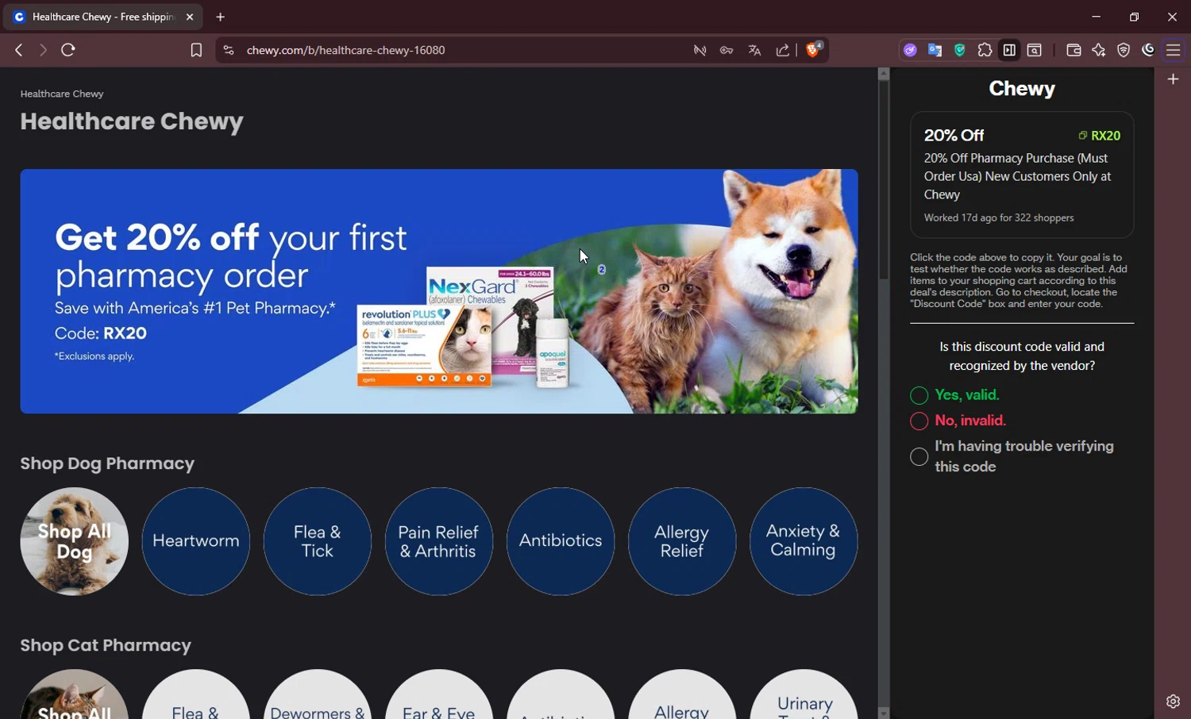This screenshot has width=1191, height=719.
Task: Click the 'Healthcare Chewy' page heading
Action: (x=132, y=121)
